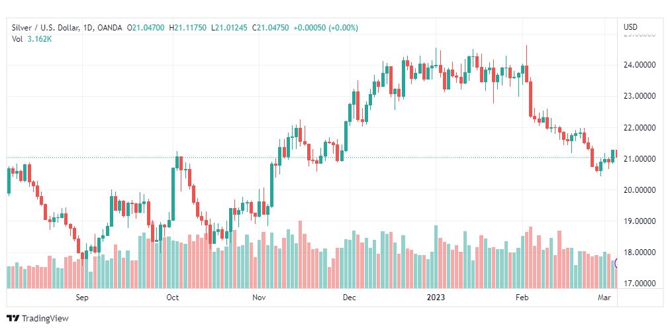Click the OANDA data source label
The height and width of the screenshot is (330, 670).
[113, 27]
